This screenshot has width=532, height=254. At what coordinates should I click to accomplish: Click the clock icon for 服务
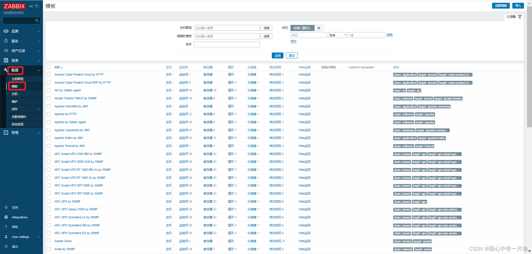pyautogui.click(x=6, y=41)
